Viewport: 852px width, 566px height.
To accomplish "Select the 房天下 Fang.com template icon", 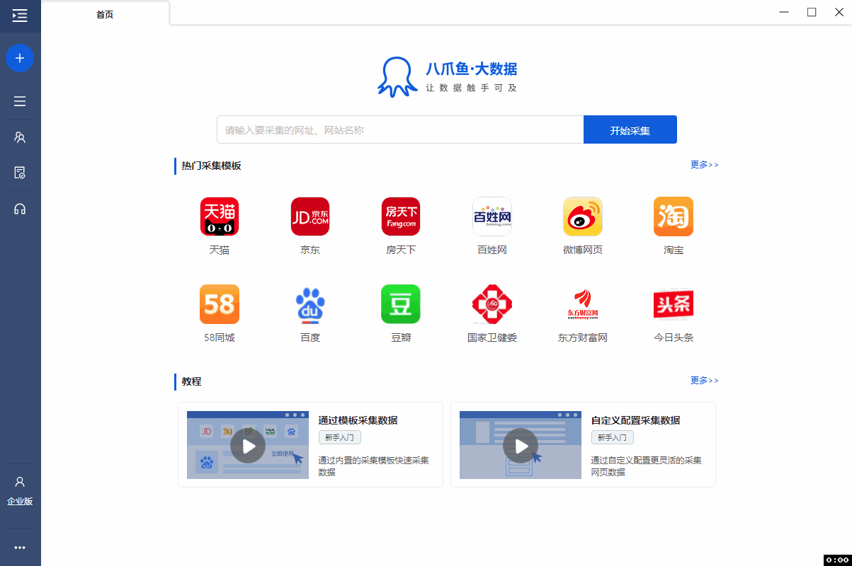I will click(x=401, y=216).
